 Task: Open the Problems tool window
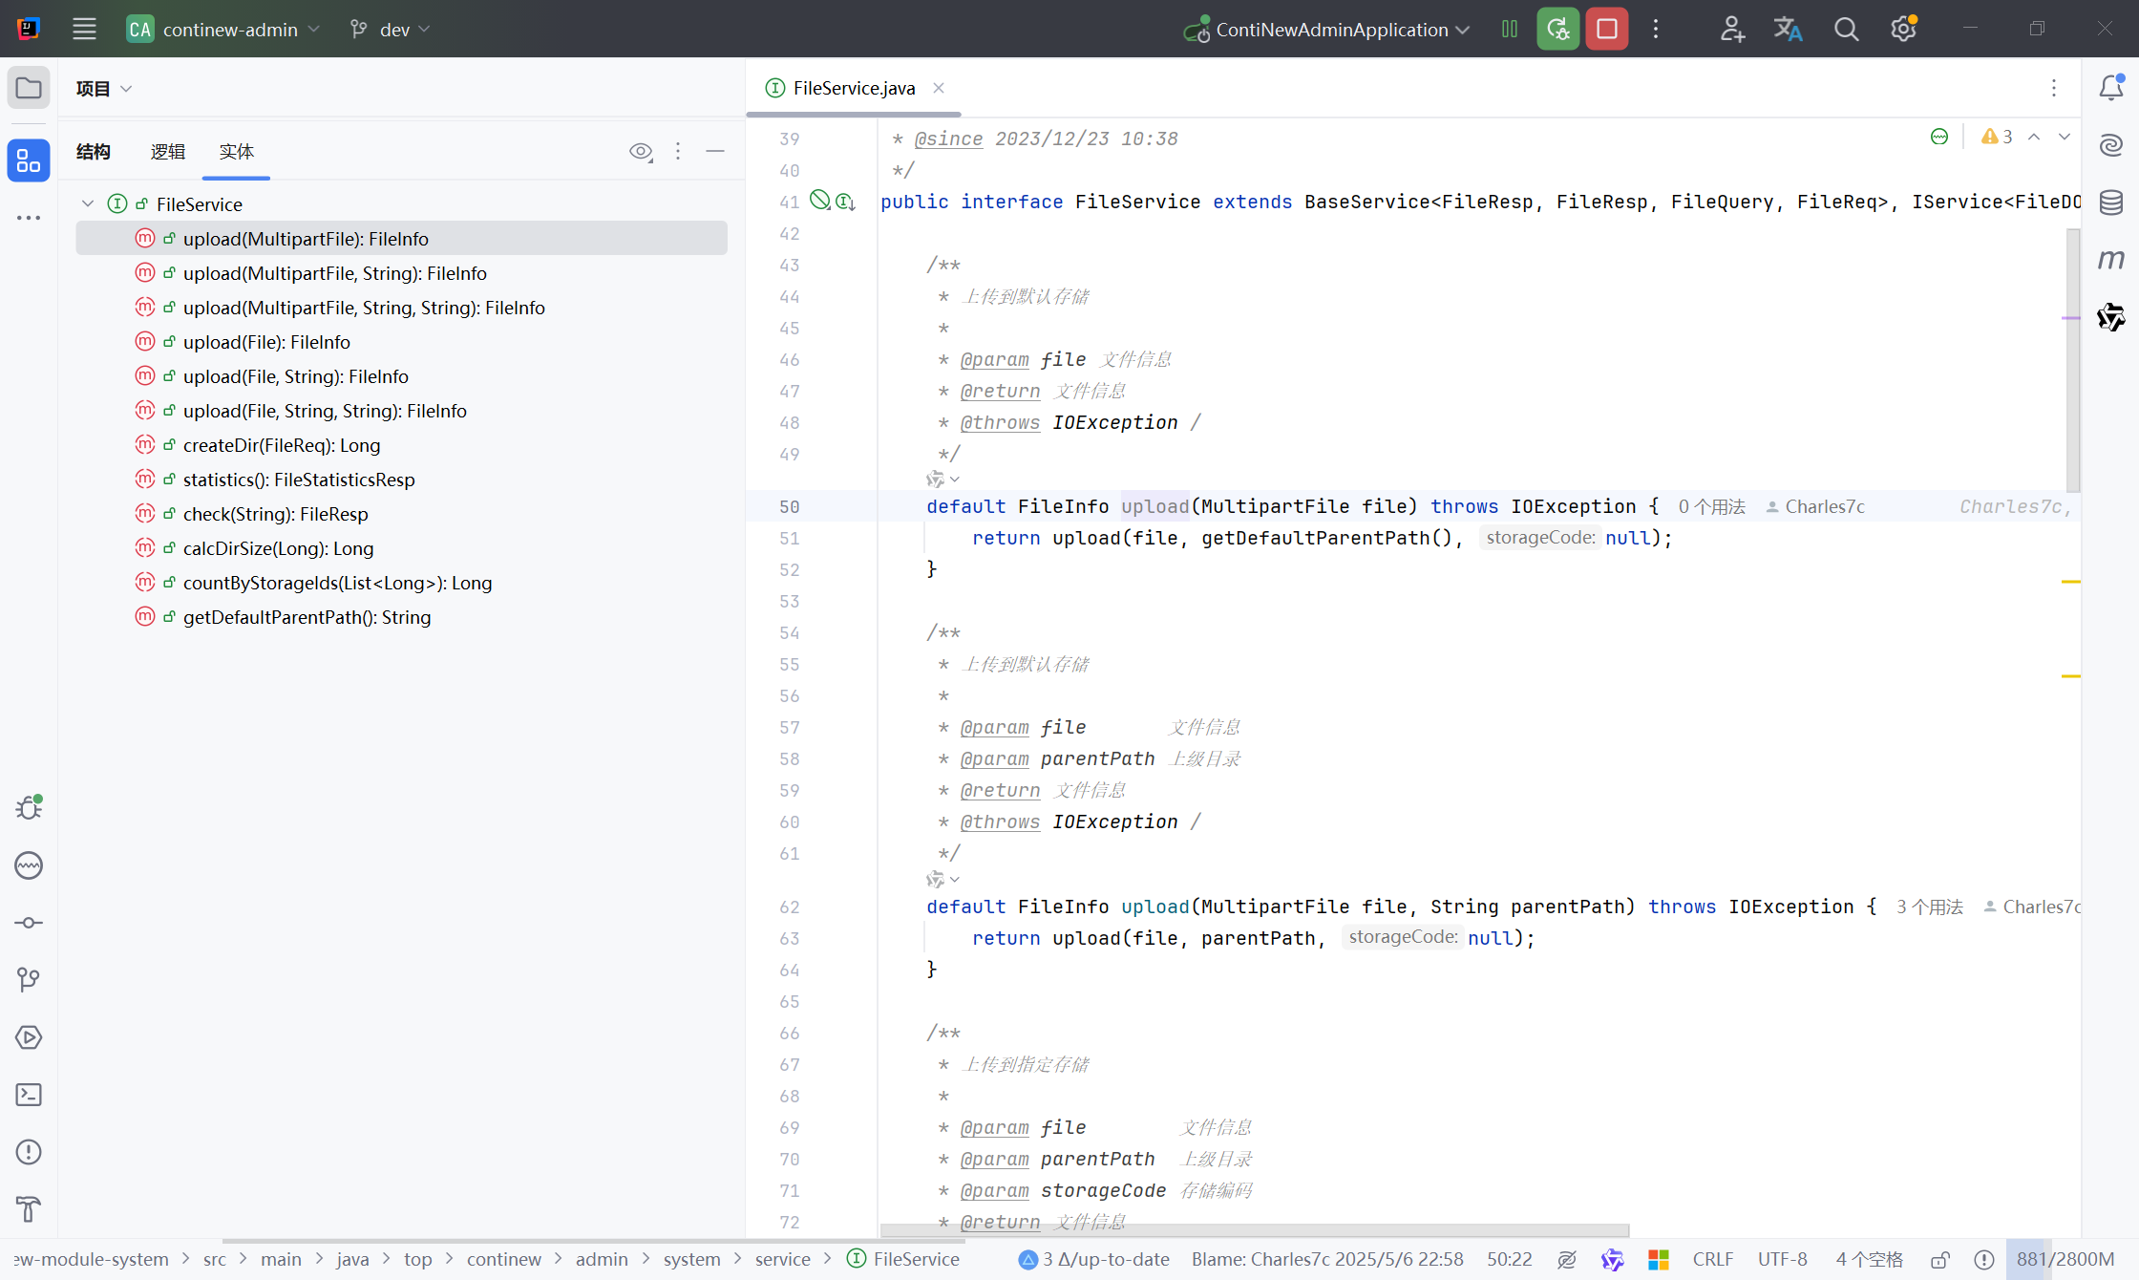click(29, 1152)
